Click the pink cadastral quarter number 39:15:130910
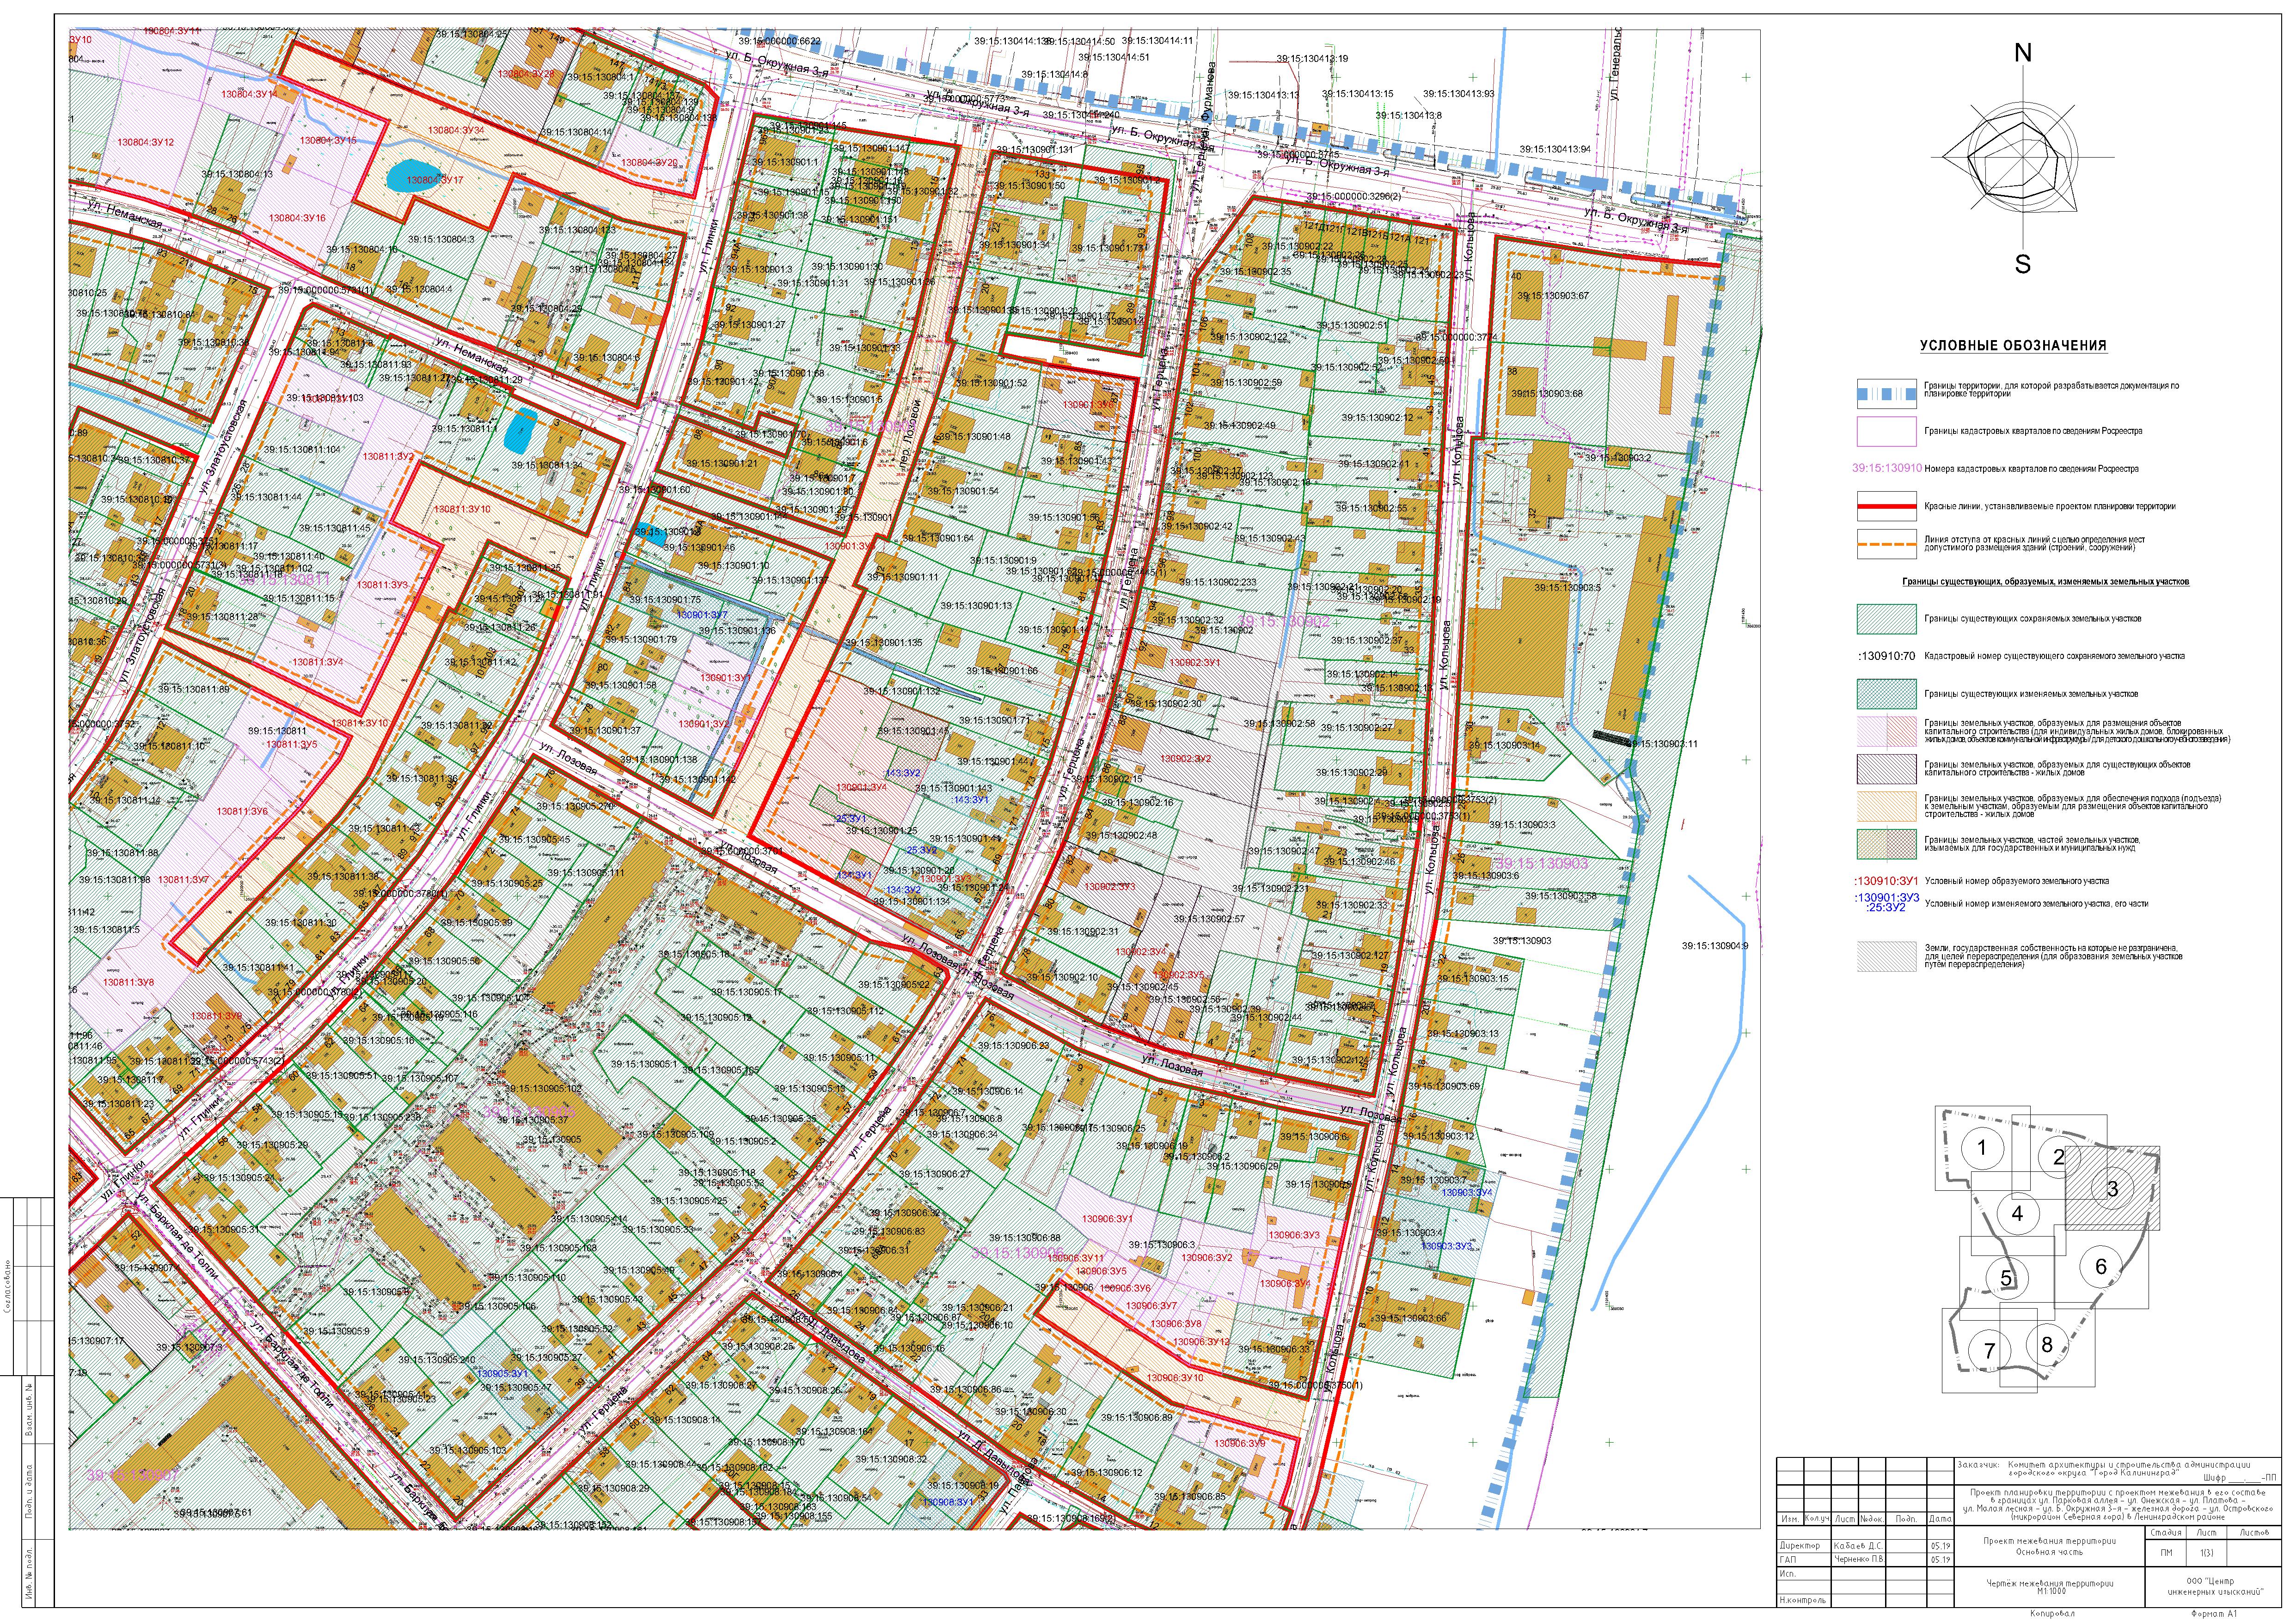Screen dimensions: 2296x1621 [x=1886, y=469]
